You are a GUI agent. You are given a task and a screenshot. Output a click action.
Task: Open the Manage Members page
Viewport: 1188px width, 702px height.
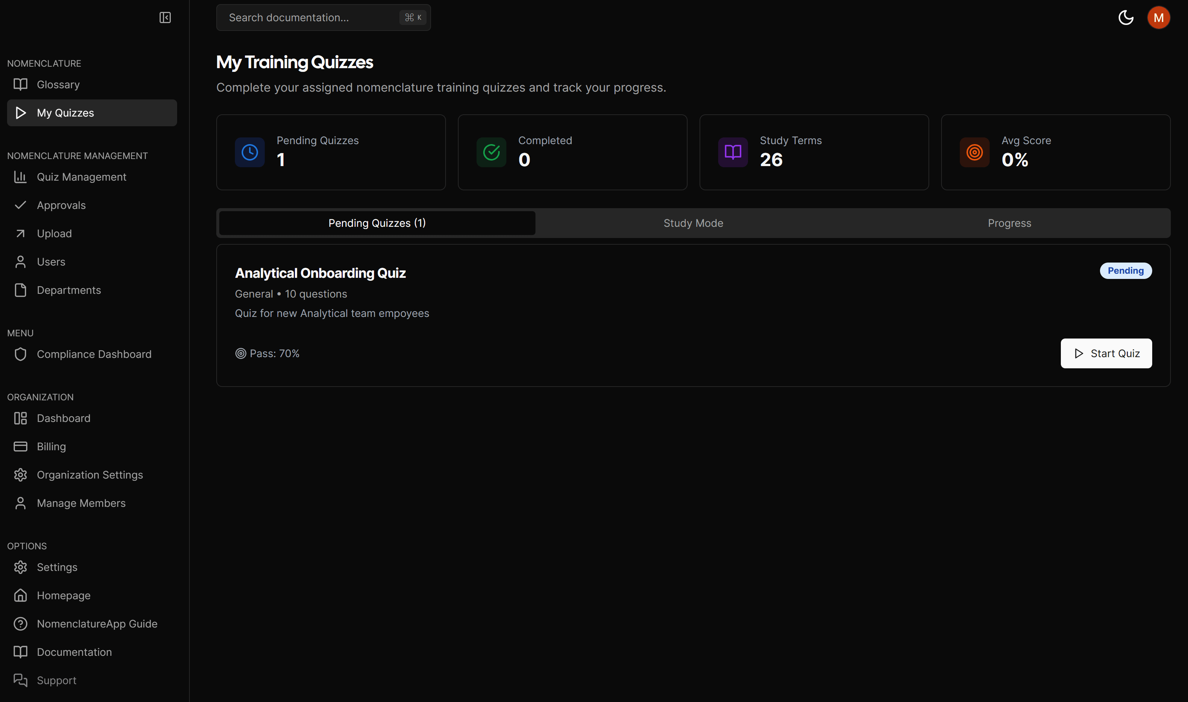coord(81,504)
